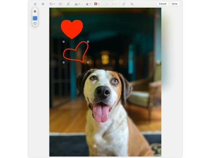Click the Done button

pyautogui.click(x=174, y=4)
